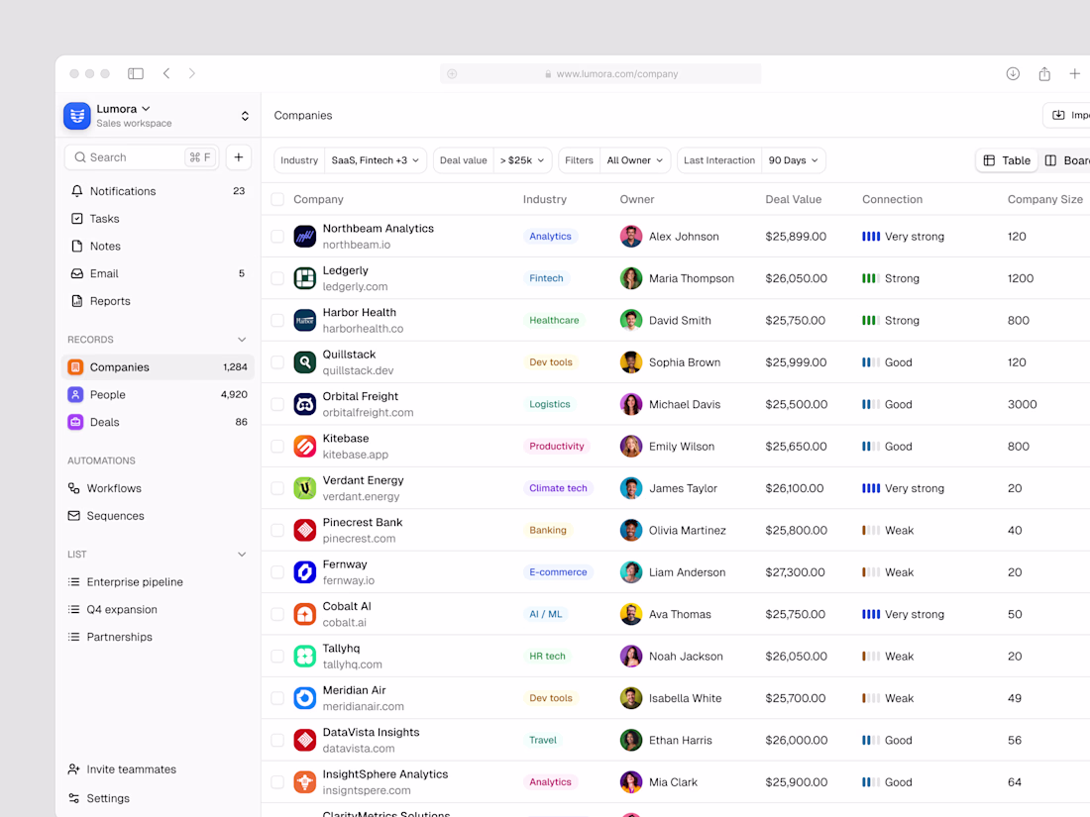Select the Quillstack row checkbox
Image resolution: width=1090 pixels, height=817 pixels.
pos(277,362)
